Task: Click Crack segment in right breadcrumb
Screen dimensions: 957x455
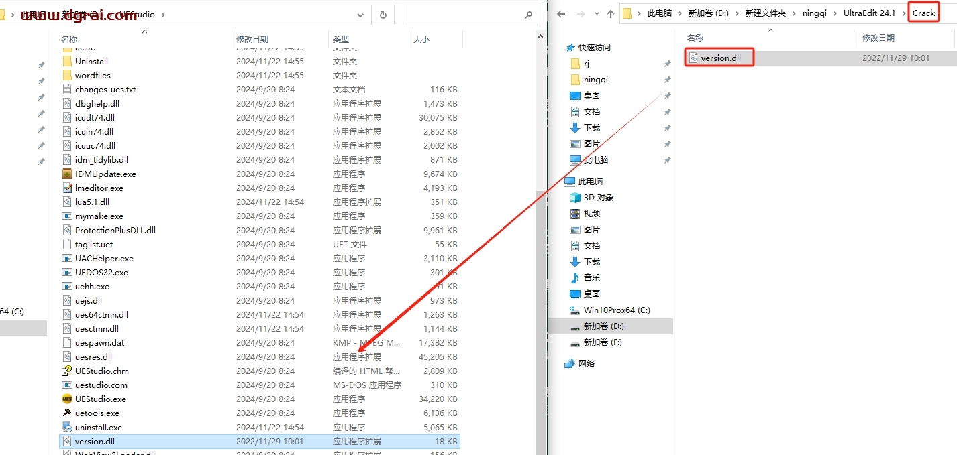Action: (x=923, y=13)
